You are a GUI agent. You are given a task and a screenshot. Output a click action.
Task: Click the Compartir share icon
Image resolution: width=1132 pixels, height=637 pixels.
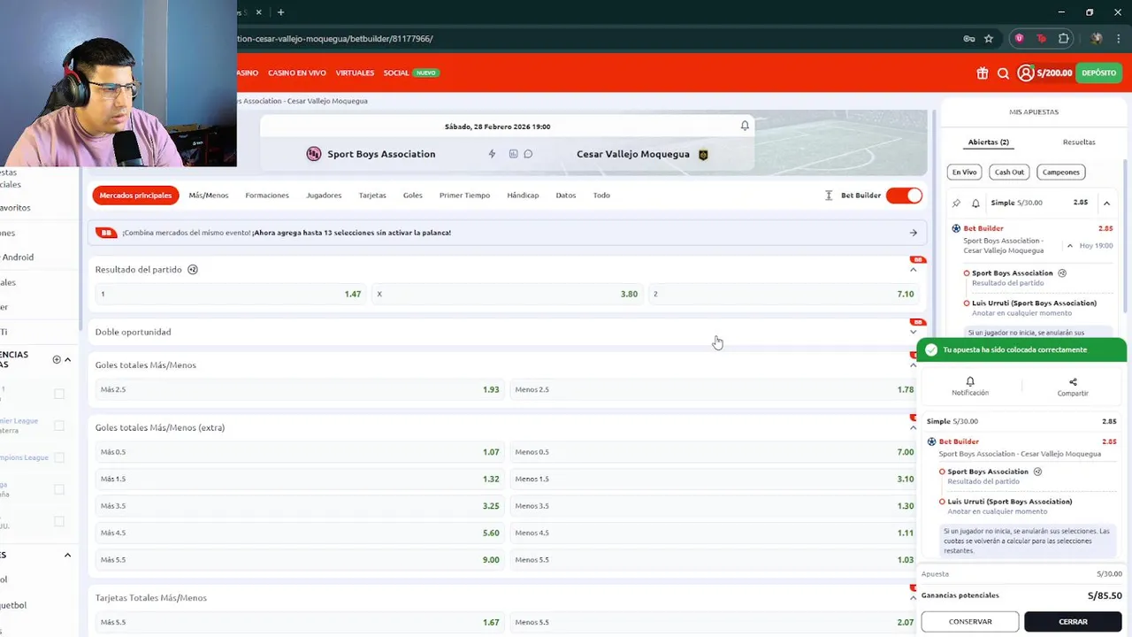point(1073,382)
